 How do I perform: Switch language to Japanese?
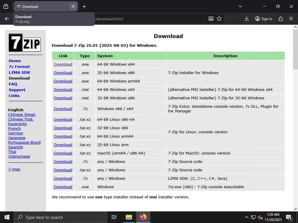pos(17,138)
